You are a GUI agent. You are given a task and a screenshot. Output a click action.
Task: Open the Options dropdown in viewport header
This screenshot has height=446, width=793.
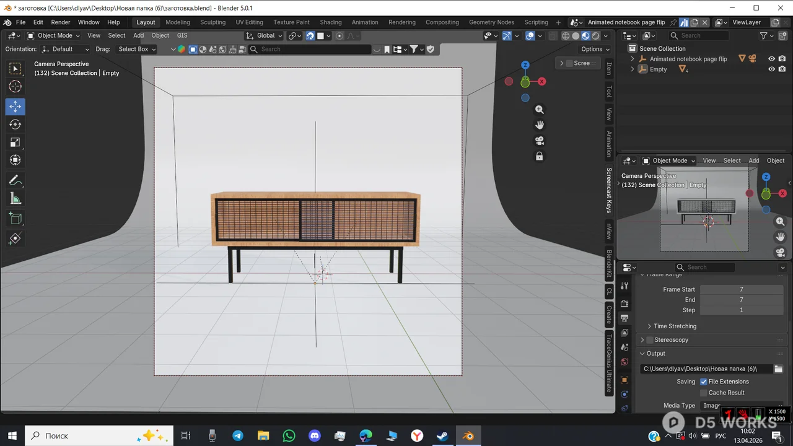coord(595,49)
